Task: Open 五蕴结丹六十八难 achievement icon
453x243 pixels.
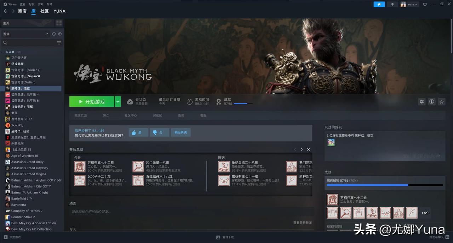Action: [x=138, y=180]
